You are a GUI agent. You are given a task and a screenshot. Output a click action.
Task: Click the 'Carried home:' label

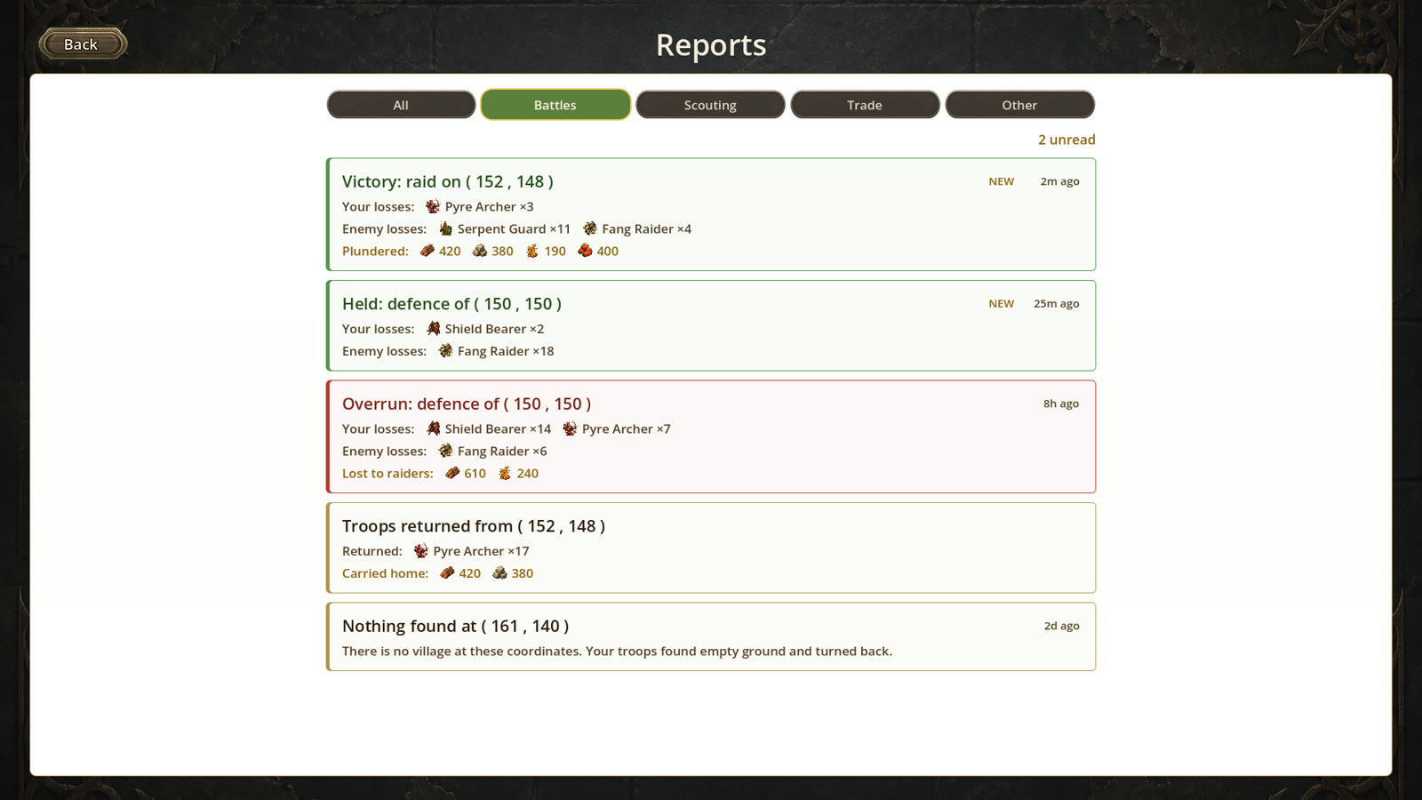(385, 573)
